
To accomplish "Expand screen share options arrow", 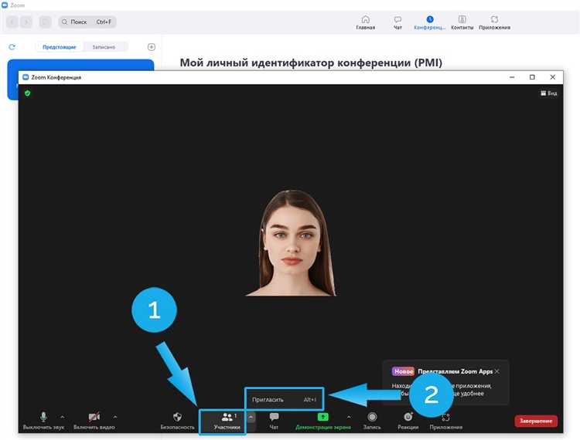I will tap(348, 416).
